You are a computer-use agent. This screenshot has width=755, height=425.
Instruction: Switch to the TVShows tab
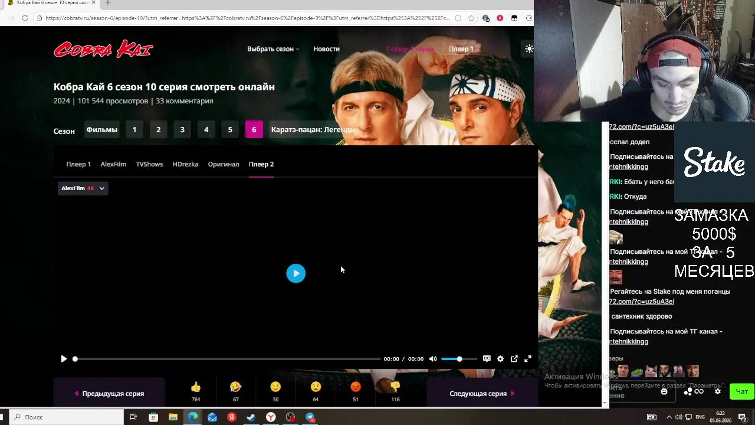click(x=149, y=164)
